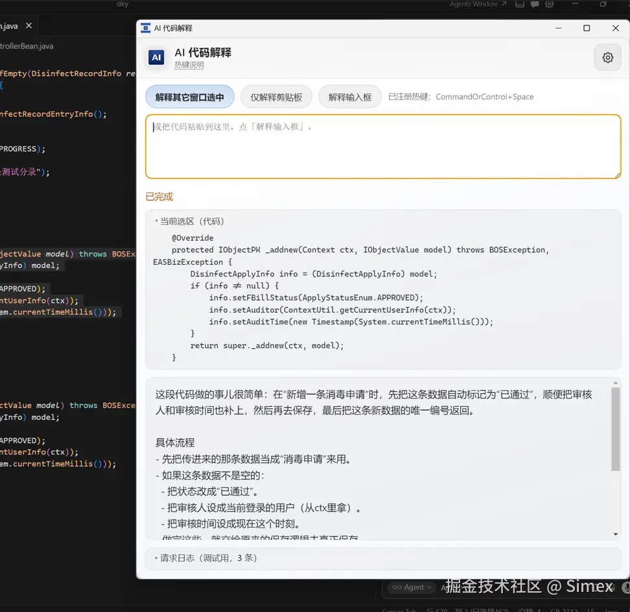Open the Agent mode dropdown in background editor
630x612 pixels.
pos(412,587)
